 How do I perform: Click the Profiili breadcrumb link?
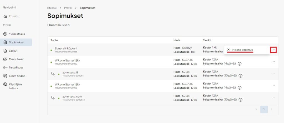pyautogui.click(x=68, y=8)
